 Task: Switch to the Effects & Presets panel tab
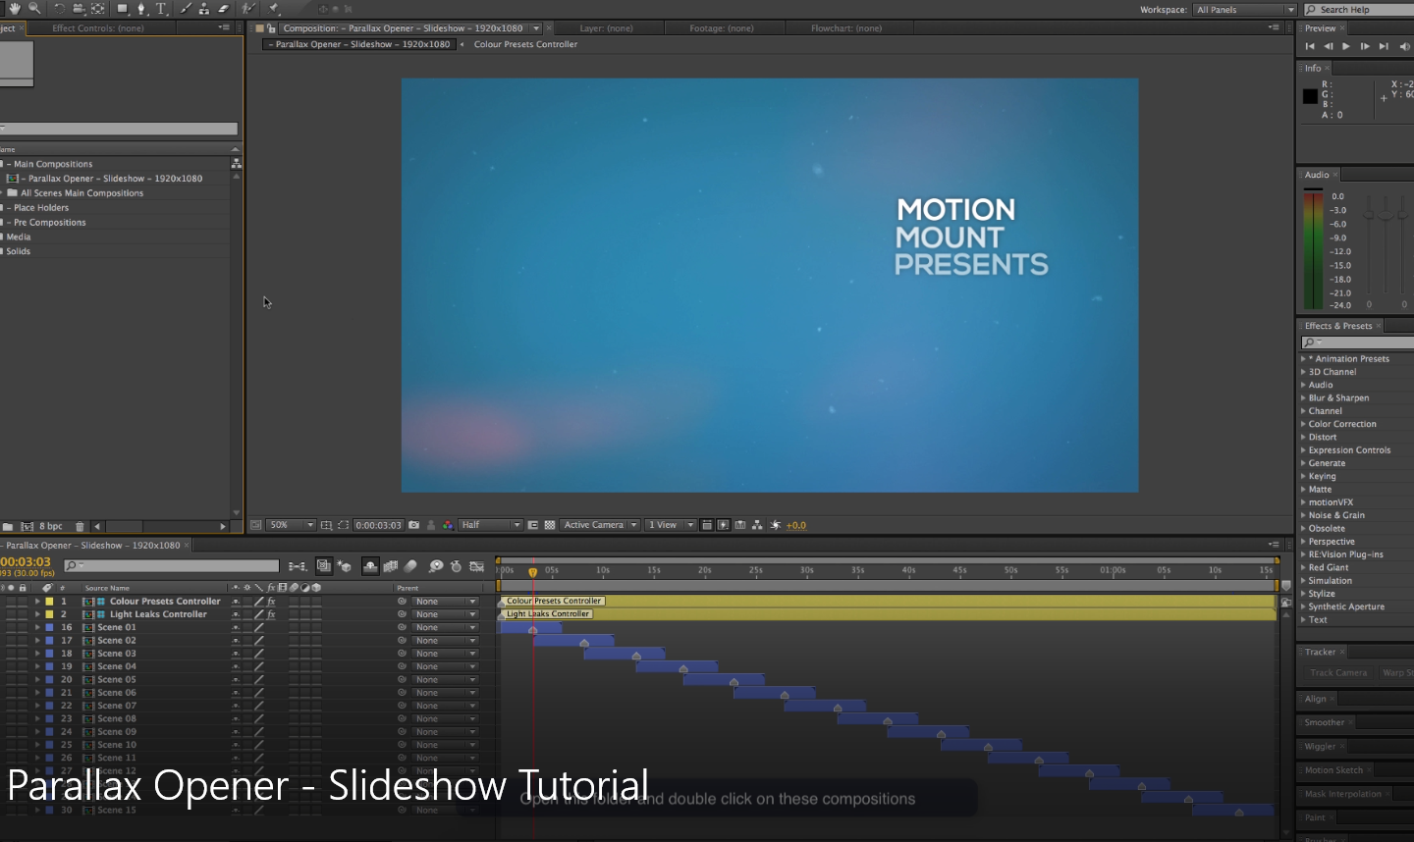[1338, 325]
